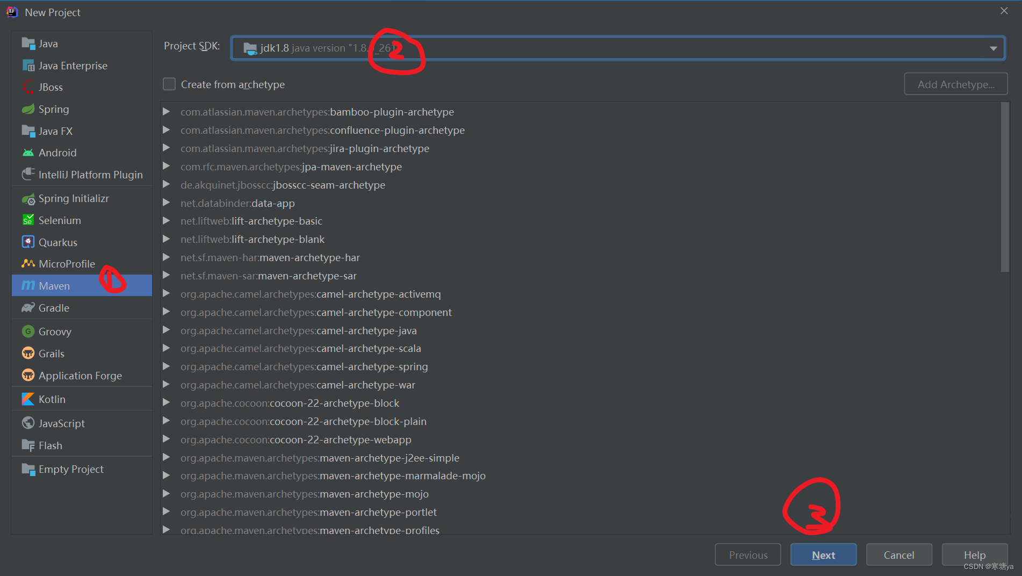The image size is (1022, 576).
Task: Choose the Selenium icon
Action: [28, 220]
